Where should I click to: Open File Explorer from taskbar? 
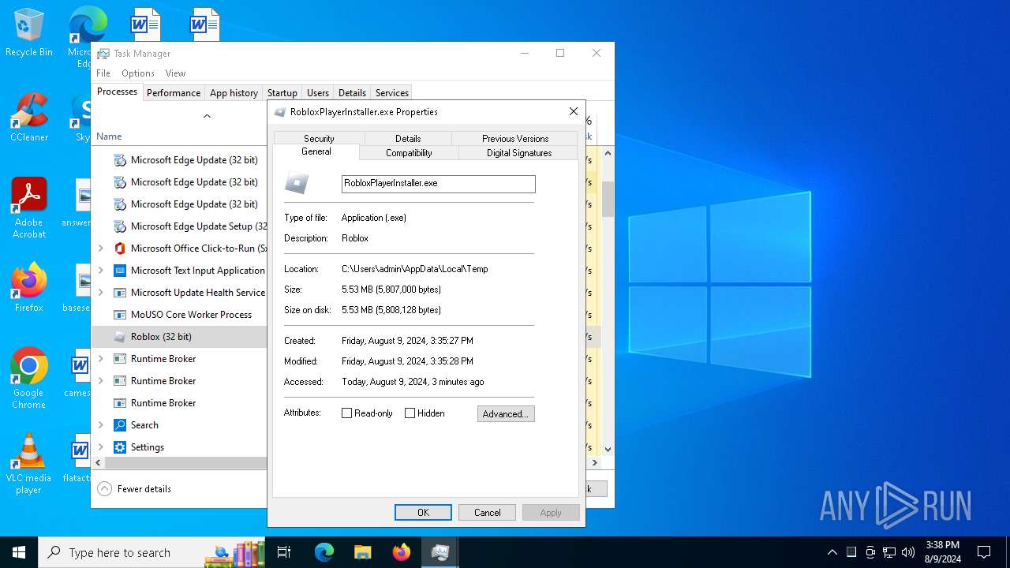(363, 552)
